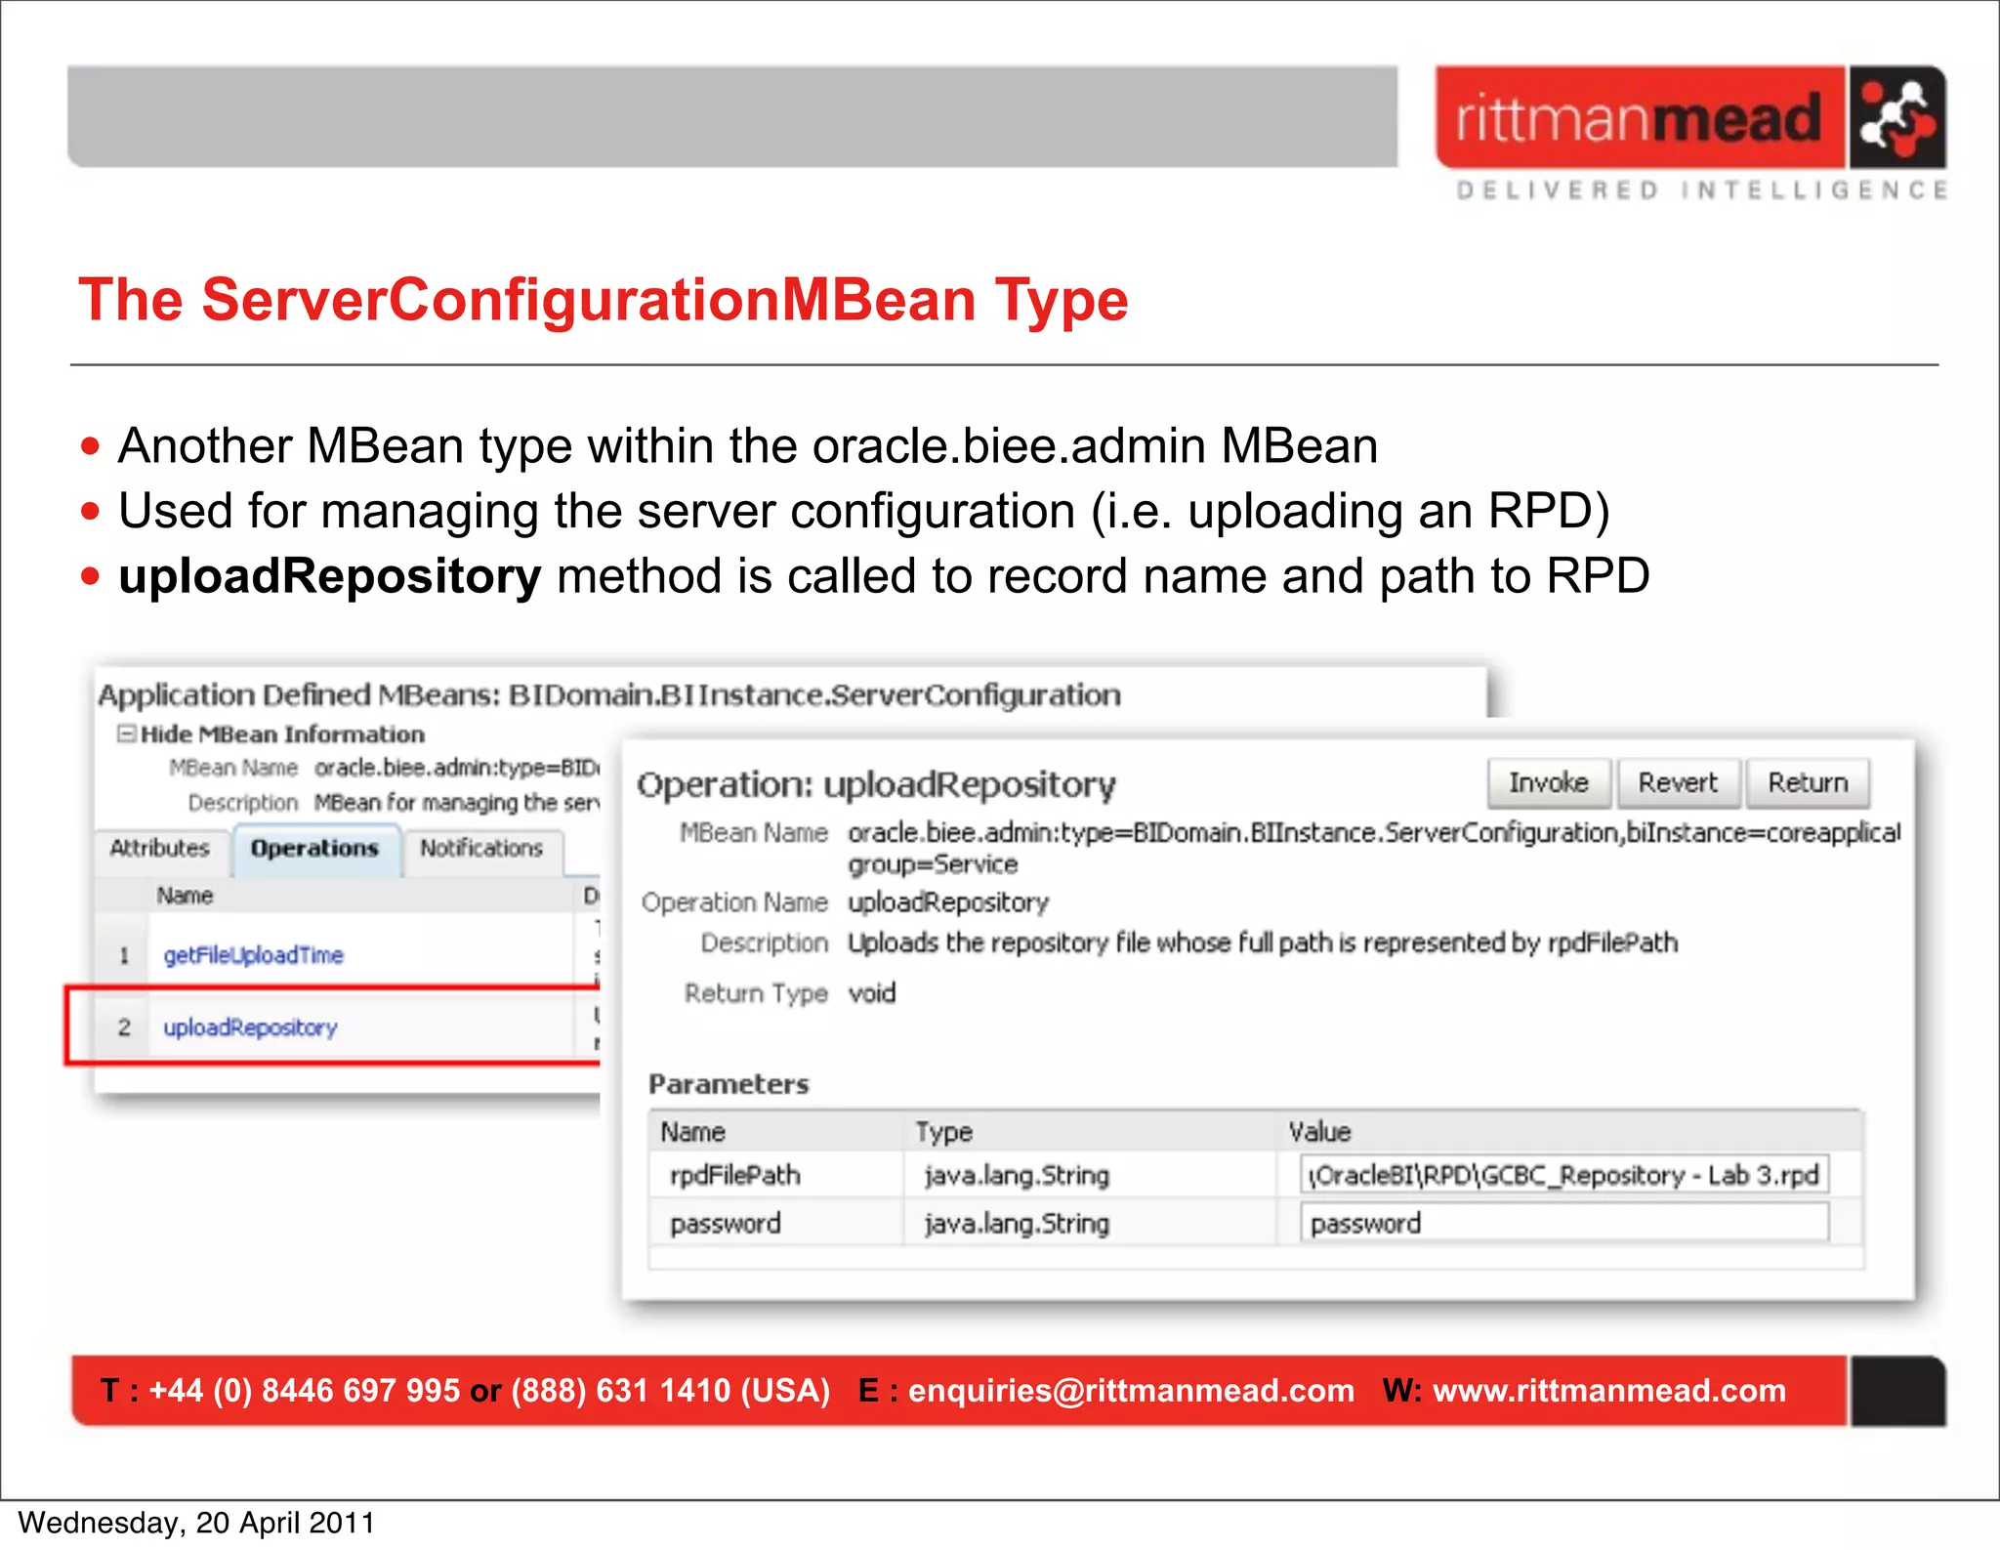Click the rpdFilePath value input field

click(x=1564, y=1175)
